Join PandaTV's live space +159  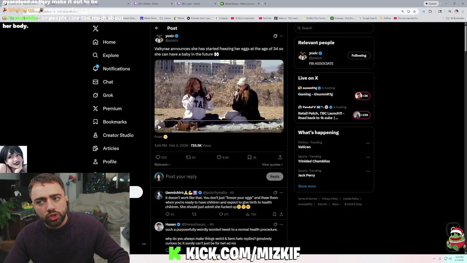click(x=361, y=115)
